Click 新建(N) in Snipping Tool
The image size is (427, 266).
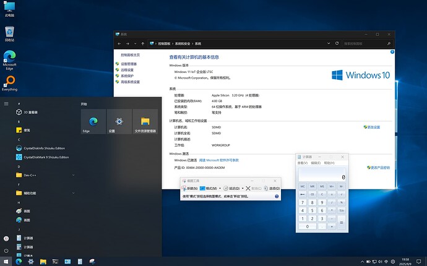(x=189, y=189)
